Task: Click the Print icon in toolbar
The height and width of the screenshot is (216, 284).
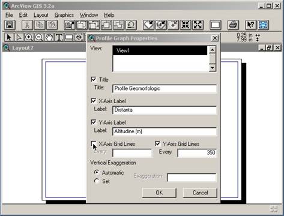Action: 233,25
